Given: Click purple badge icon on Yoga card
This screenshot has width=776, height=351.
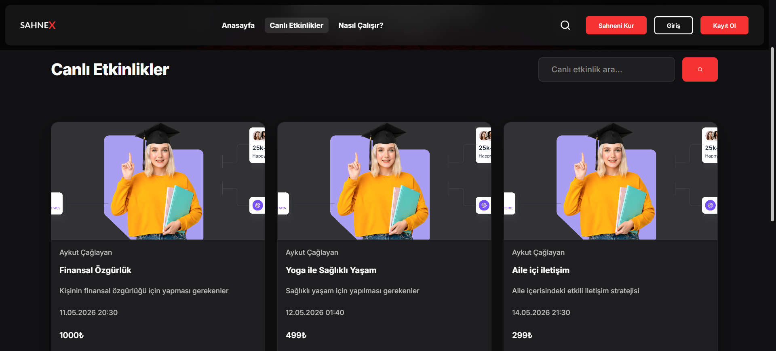Looking at the screenshot, I should pos(484,205).
